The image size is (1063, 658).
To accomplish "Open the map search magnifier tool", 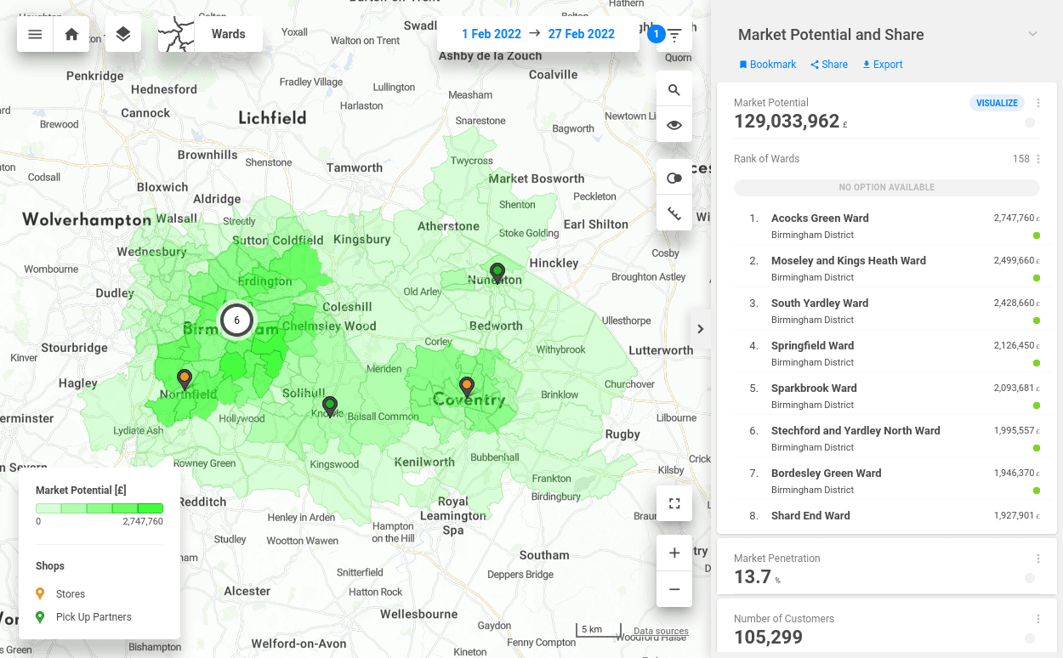I will click(x=674, y=88).
